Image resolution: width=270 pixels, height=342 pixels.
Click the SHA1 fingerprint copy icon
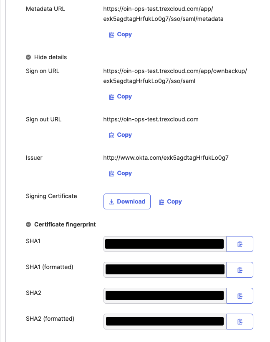[240, 244]
